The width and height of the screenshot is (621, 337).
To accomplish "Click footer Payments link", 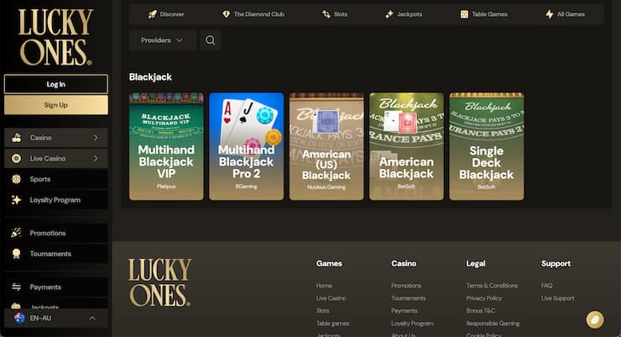I will click(404, 311).
